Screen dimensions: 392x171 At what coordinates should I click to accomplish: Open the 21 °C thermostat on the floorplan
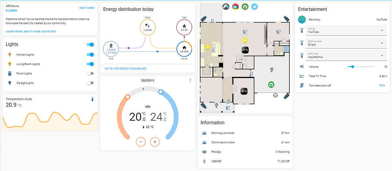[x=245, y=50]
